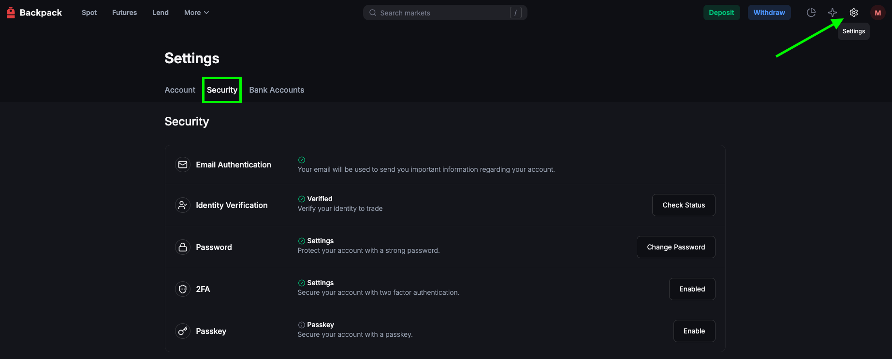Click the Check Status button
Screen dimensions: 892x359
coord(683,205)
